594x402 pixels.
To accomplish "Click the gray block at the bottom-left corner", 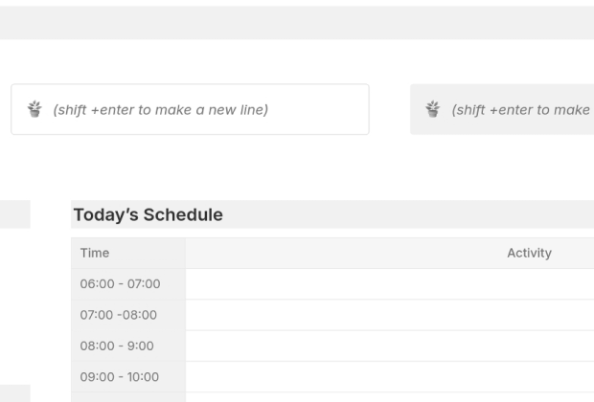I will [14, 393].
